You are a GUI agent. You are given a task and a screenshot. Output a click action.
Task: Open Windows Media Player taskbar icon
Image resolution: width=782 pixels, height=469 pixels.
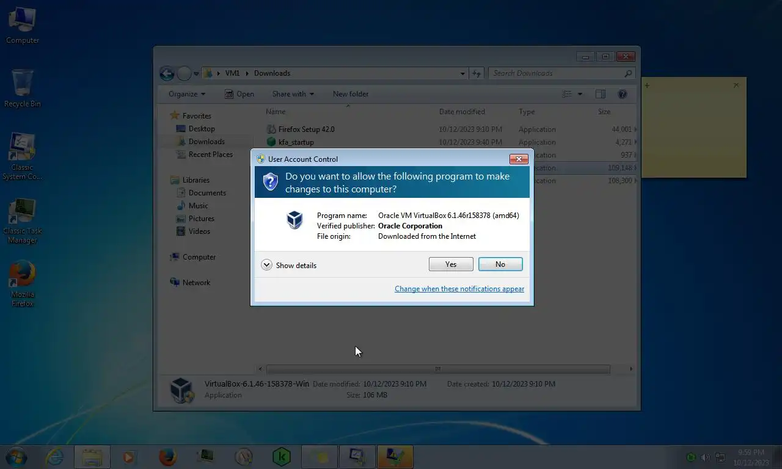[128, 457]
